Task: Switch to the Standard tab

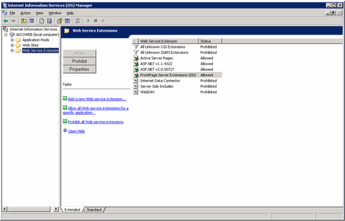Action: click(94, 210)
